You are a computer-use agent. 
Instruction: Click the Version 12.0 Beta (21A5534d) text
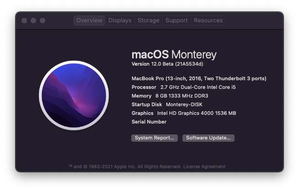pyautogui.click(x=167, y=64)
